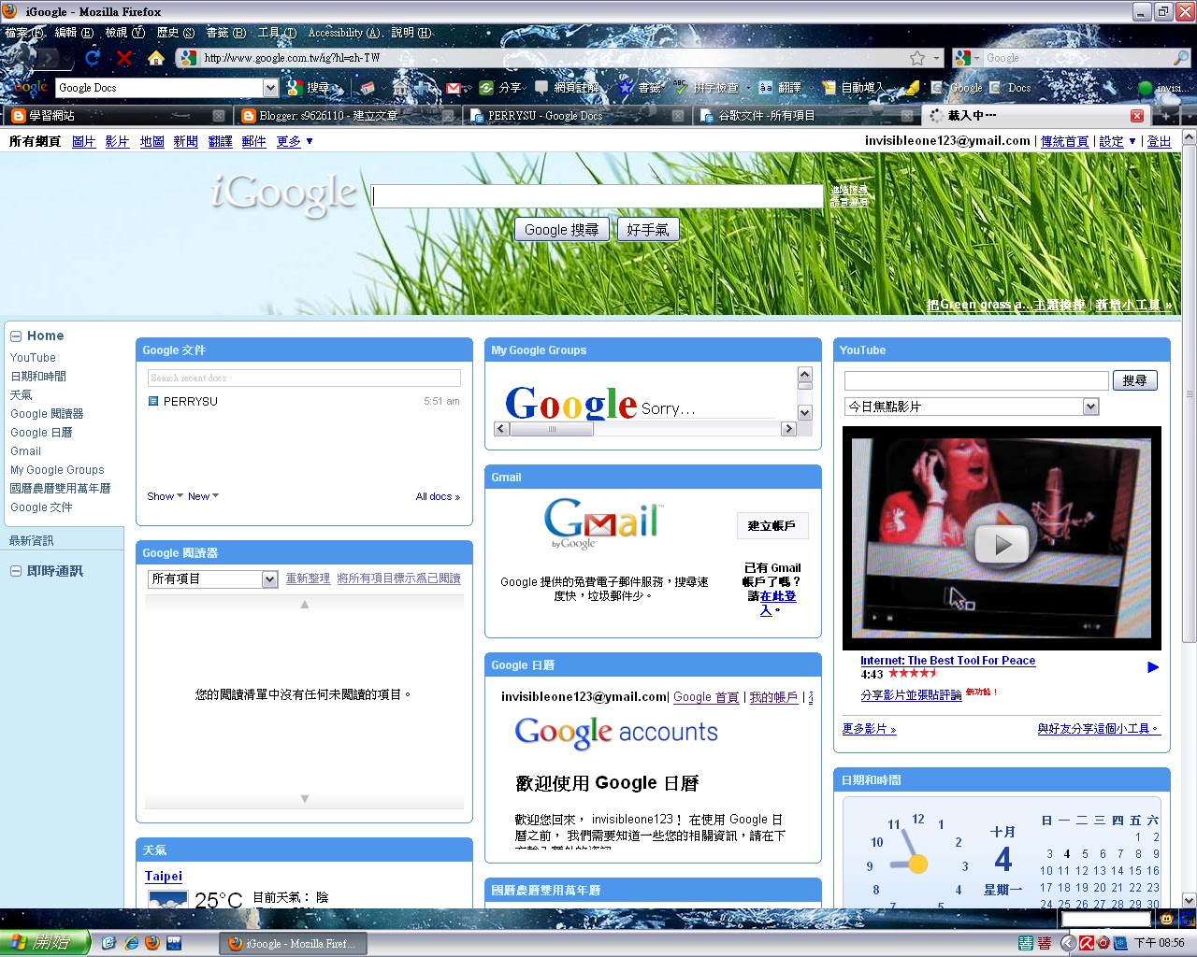The height and width of the screenshot is (957, 1197).
Task: Open the 工具 Tools menu
Action: point(277,33)
